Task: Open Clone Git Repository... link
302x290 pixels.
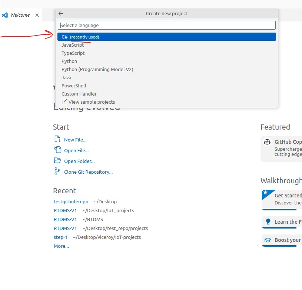Action: (x=89, y=172)
